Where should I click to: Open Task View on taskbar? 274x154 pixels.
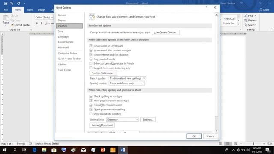click(x=24, y=150)
